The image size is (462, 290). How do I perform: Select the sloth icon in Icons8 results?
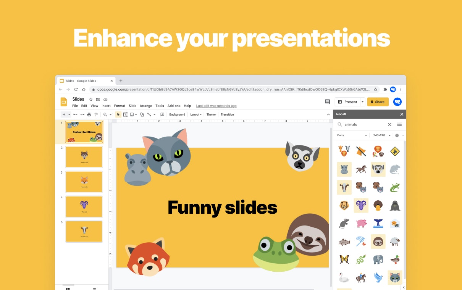tap(378, 242)
